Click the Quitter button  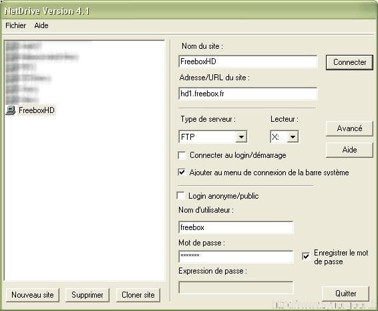click(345, 294)
